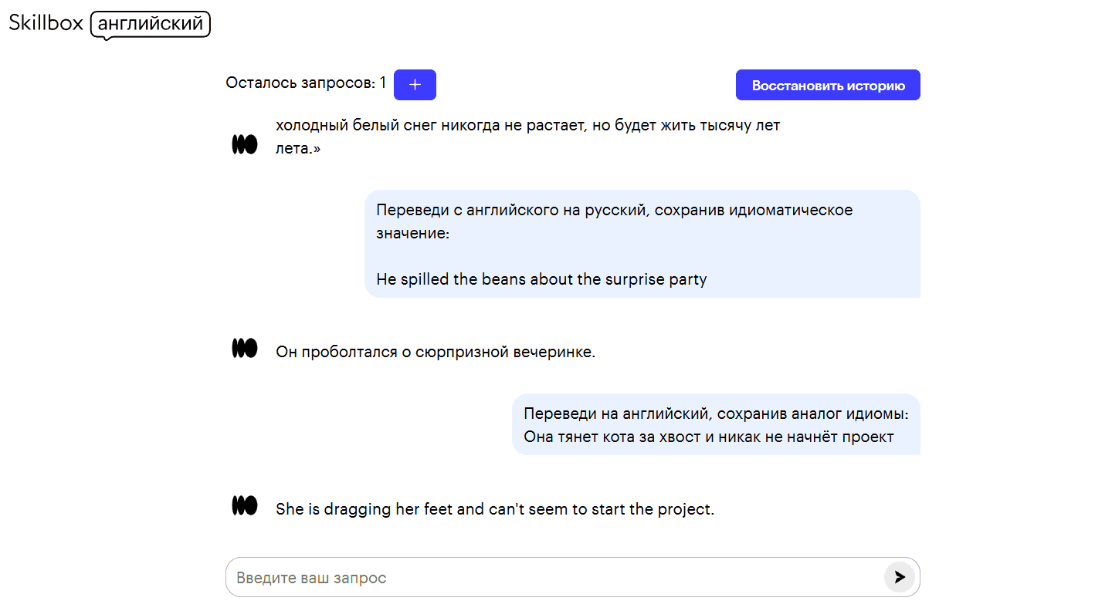
Task: Click the number 1 in the requests counter
Action: click(383, 83)
